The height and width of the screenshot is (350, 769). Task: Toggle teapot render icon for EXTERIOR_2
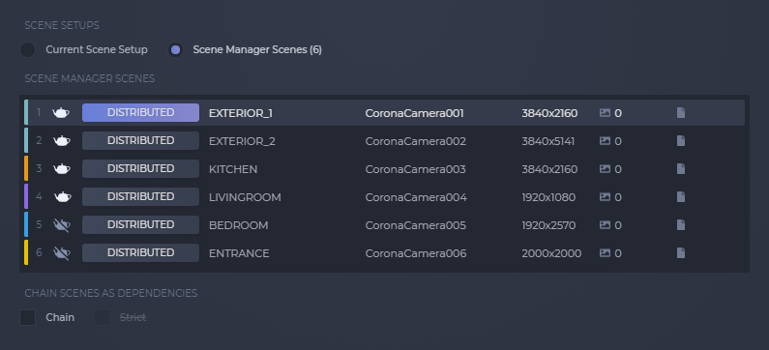click(x=61, y=141)
